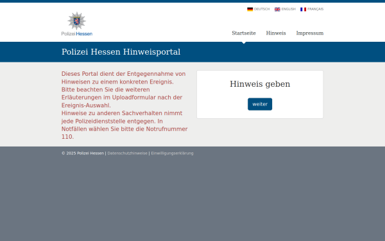Click the German flag icon
The height and width of the screenshot is (241, 385).
coord(250,10)
